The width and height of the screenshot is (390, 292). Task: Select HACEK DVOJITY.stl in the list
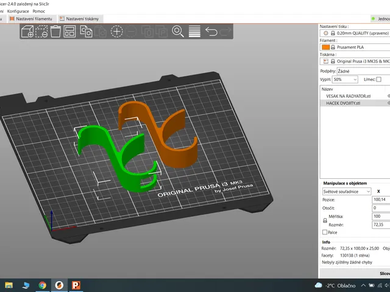point(343,103)
